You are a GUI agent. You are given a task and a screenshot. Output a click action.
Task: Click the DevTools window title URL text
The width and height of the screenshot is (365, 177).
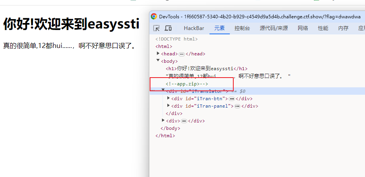coord(260,16)
